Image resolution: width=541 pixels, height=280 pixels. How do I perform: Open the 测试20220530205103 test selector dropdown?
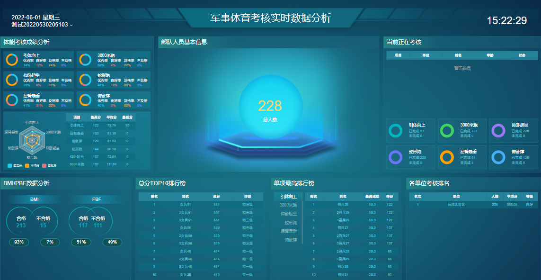click(42, 25)
